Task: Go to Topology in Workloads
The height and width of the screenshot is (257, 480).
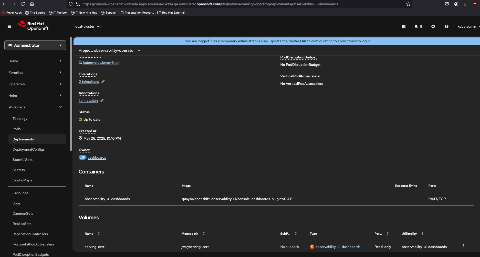Action: (x=20, y=119)
